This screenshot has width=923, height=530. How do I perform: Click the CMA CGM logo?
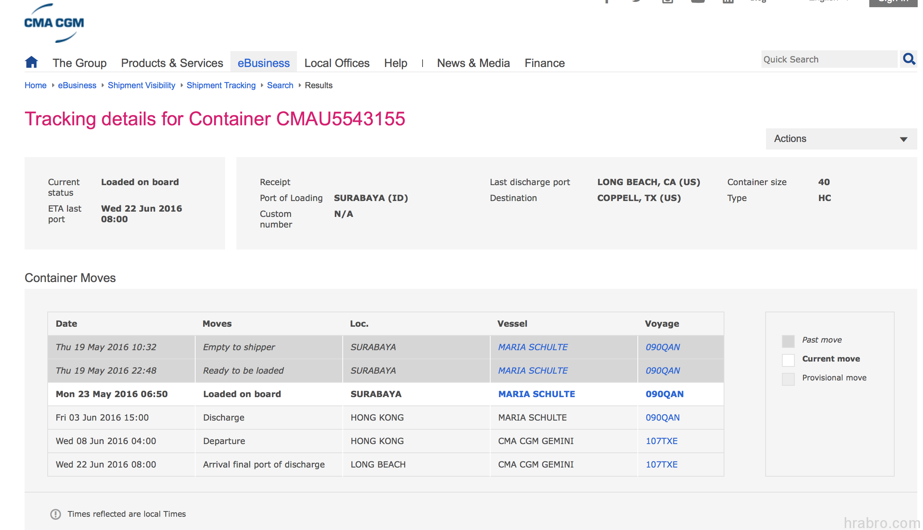pos(54,23)
